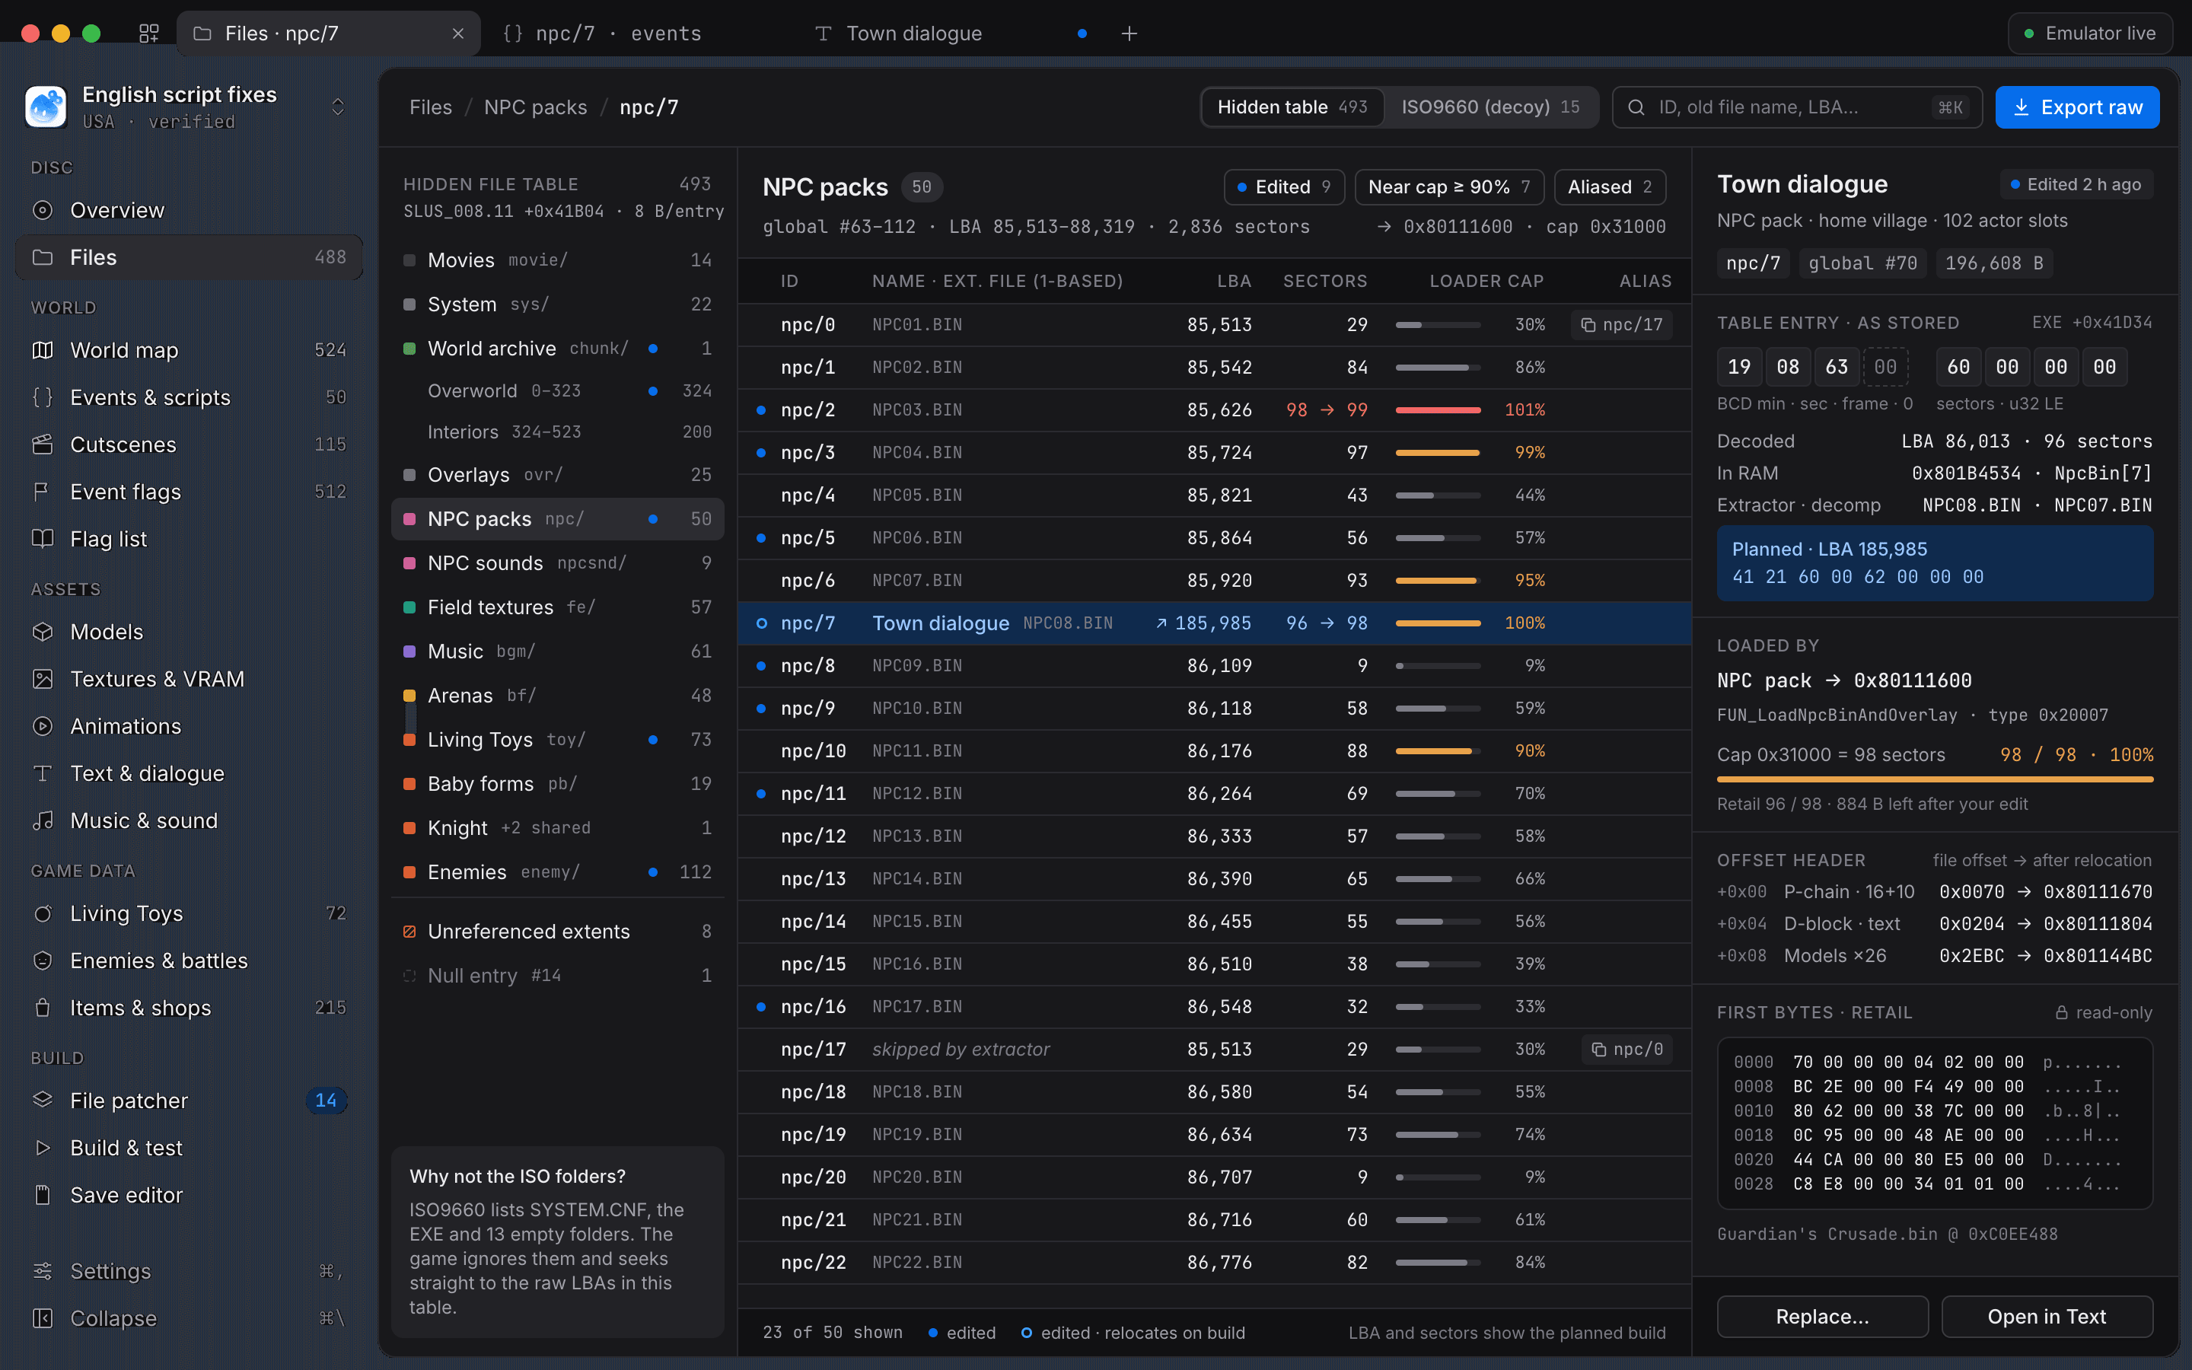This screenshot has width=2192, height=1370.
Task: Expand the Living Toys toy/ category
Action: 557,739
